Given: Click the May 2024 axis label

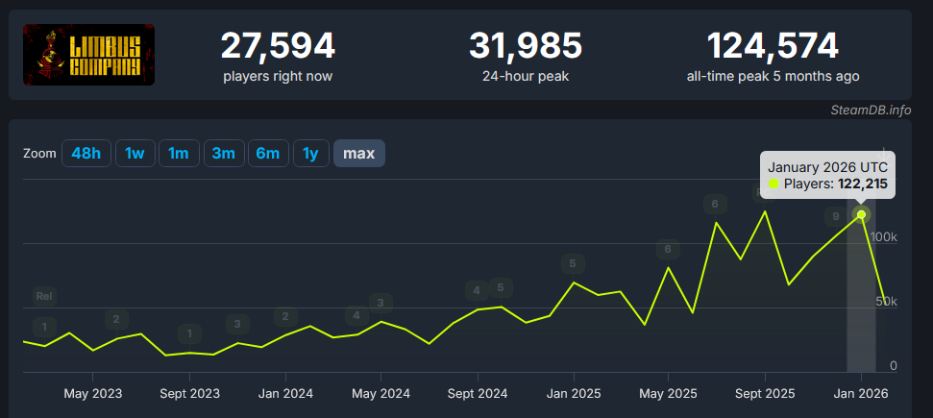Looking at the screenshot, I should [x=381, y=394].
